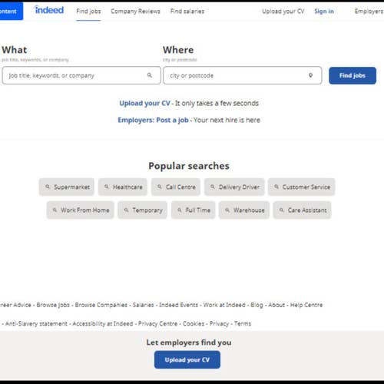Open the Privacy Centre footer link
This screenshot has height=384, width=384.
tap(157, 323)
